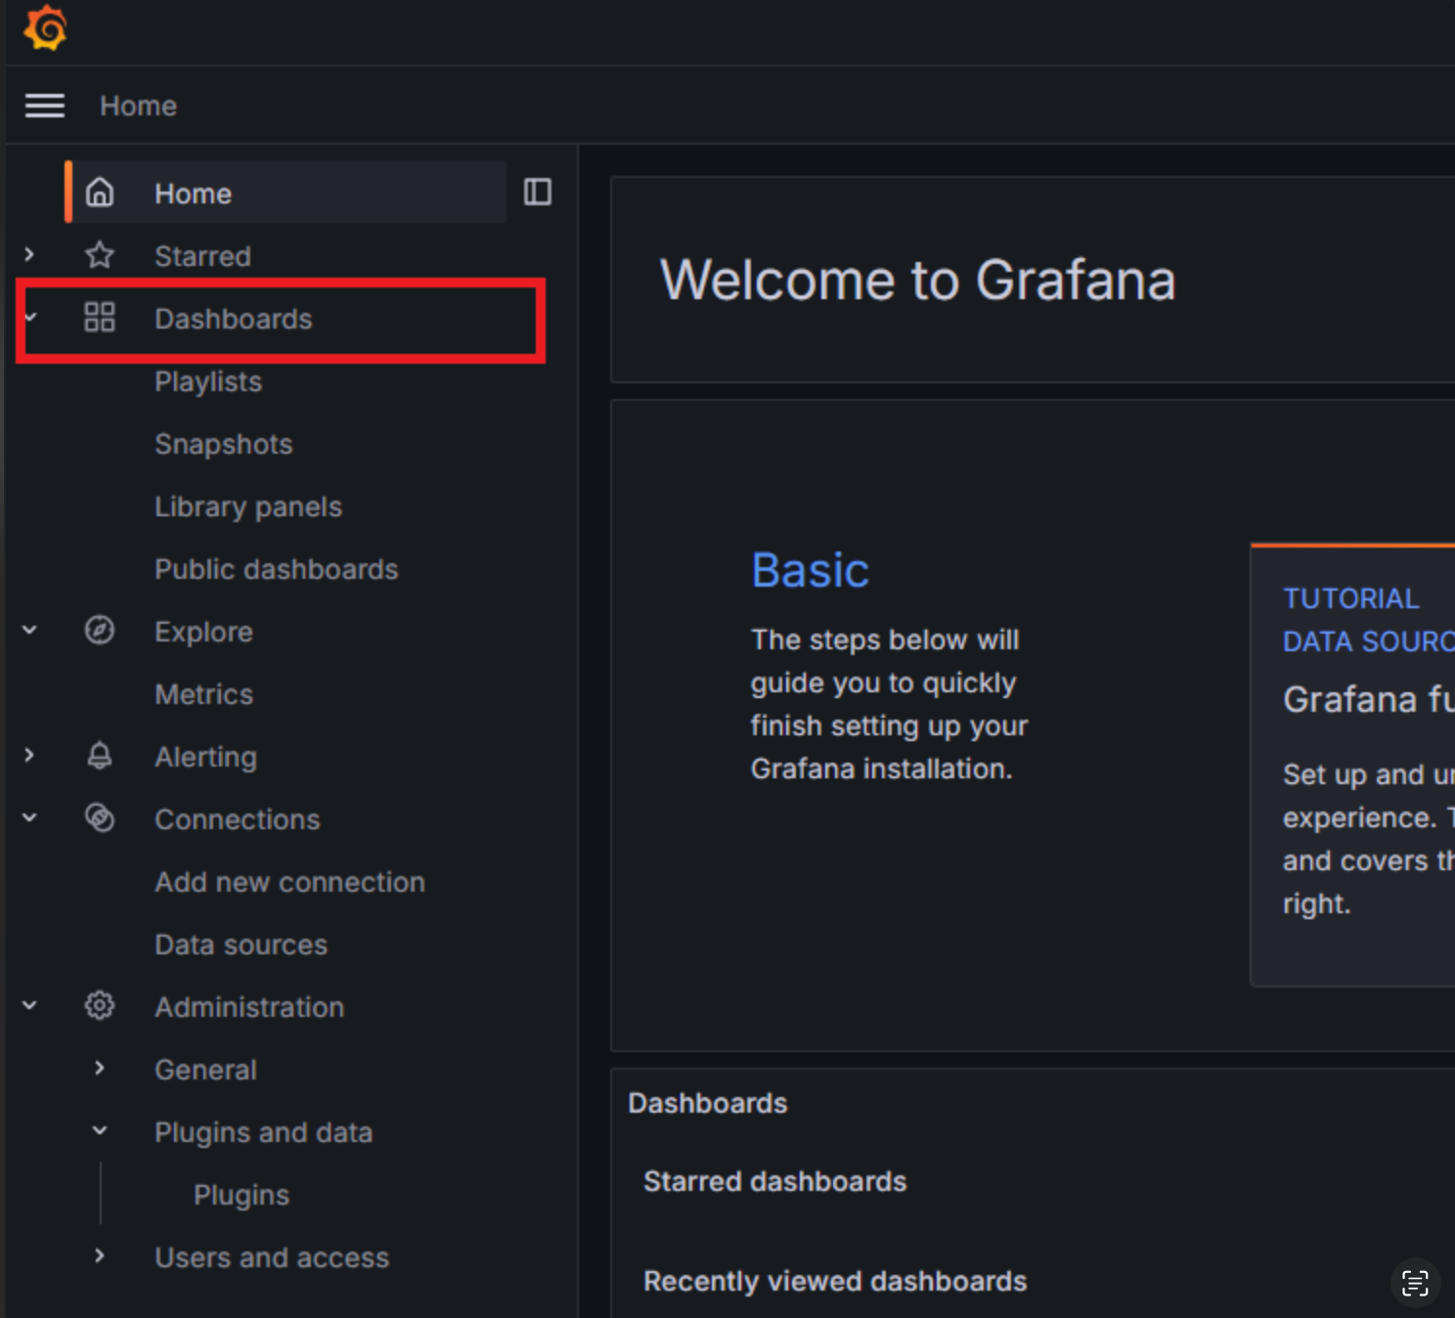The image size is (1455, 1318).
Task: Click the Grafana logo icon
Action: coord(45,27)
